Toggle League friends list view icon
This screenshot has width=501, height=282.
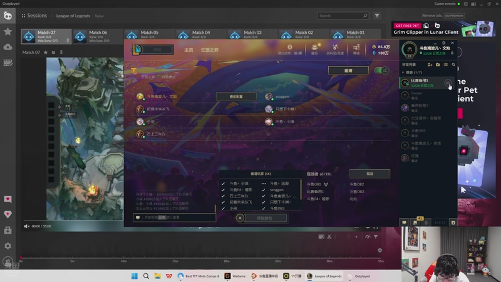[445, 65]
